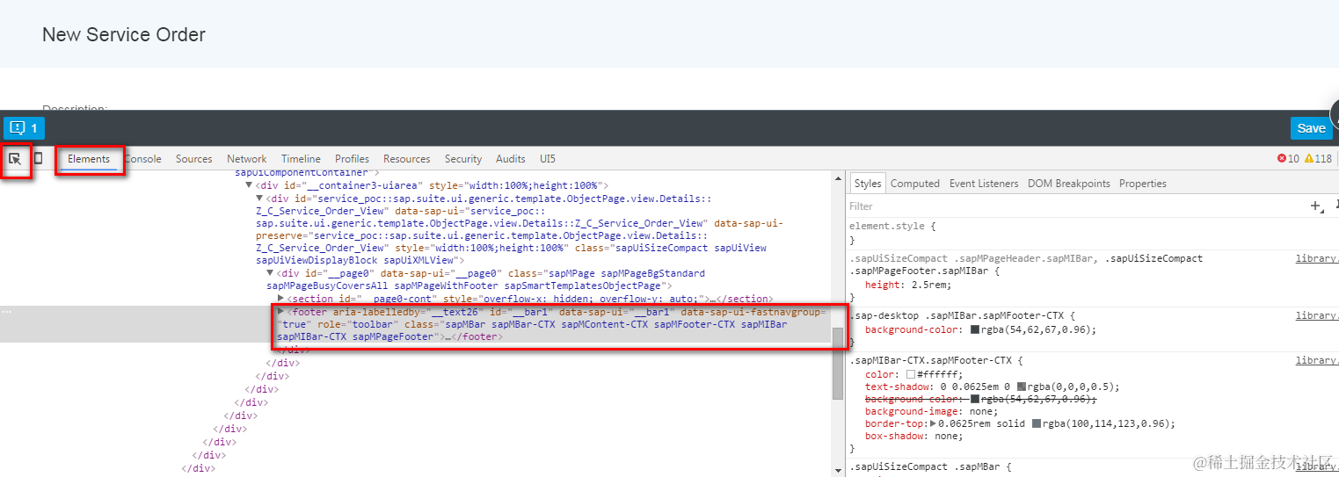Select the DOM Breakpoints sidebar tab
Viewport: 1339px width, 477px height.
click(1070, 184)
